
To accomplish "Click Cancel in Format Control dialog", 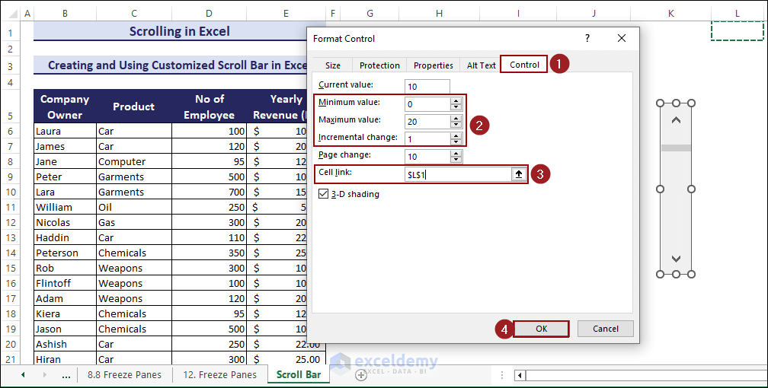I will (x=606, y=329).
